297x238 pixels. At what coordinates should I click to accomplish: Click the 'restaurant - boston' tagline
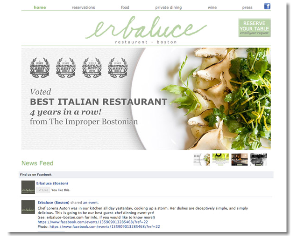pos(146,42)
